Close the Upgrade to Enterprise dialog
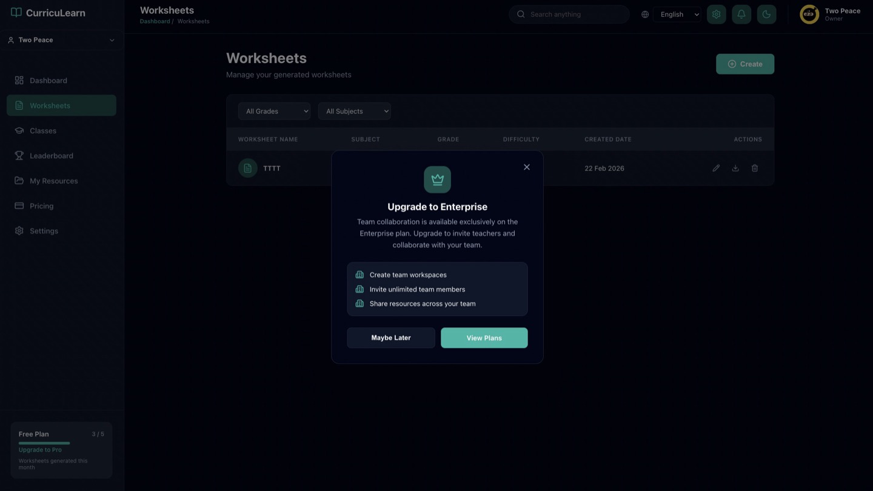873x491 pixels. pos(526,167)
